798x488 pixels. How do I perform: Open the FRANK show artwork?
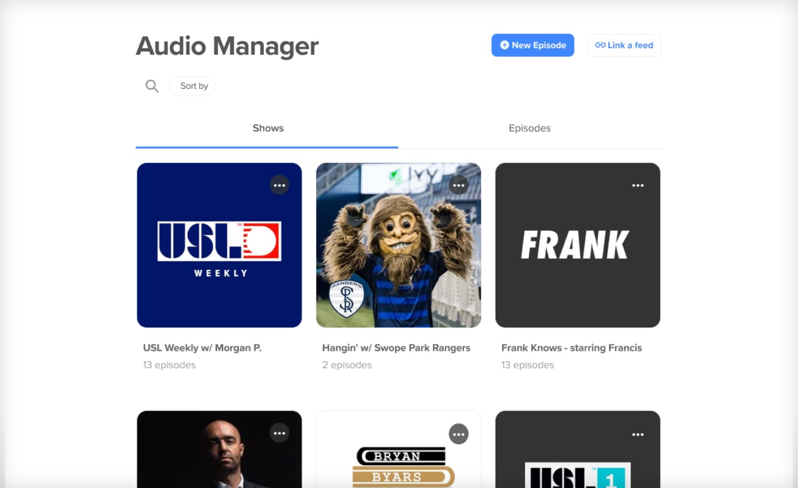coord(578,245)
